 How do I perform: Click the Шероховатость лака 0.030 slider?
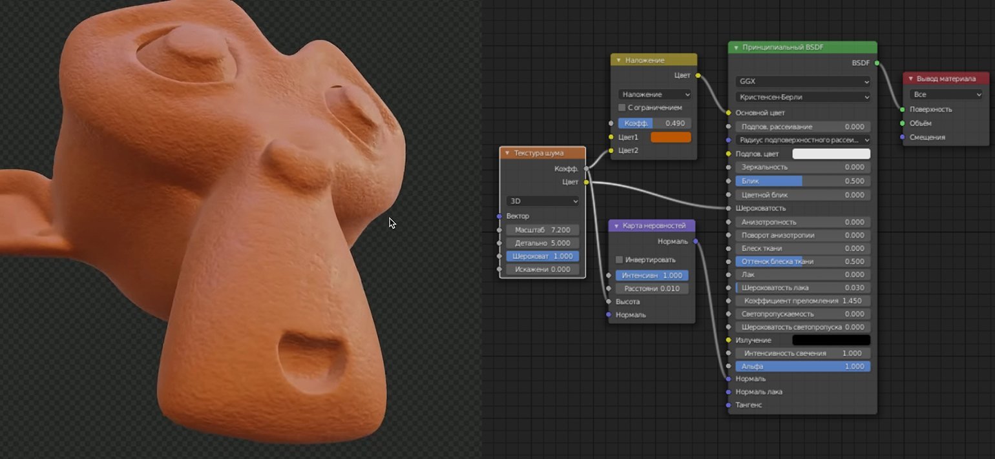tap(802, 288)
